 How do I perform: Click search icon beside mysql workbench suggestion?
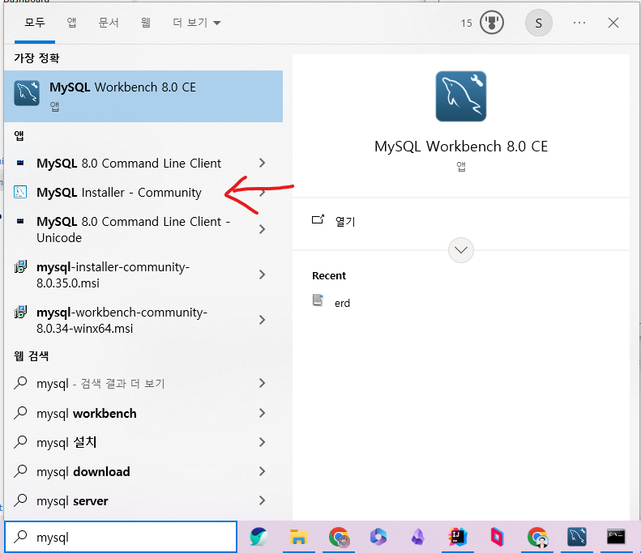click(20, 412)
